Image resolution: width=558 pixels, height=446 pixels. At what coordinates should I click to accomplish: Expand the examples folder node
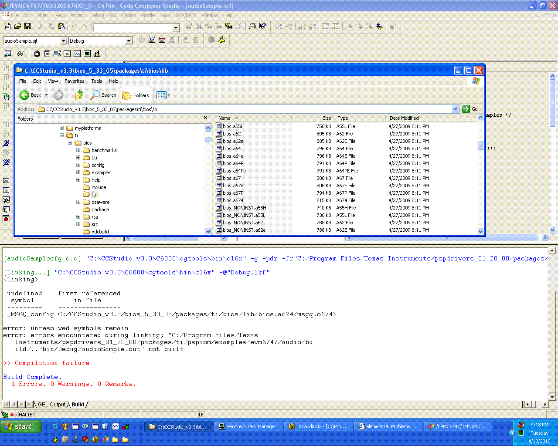[x=78, y=172]
